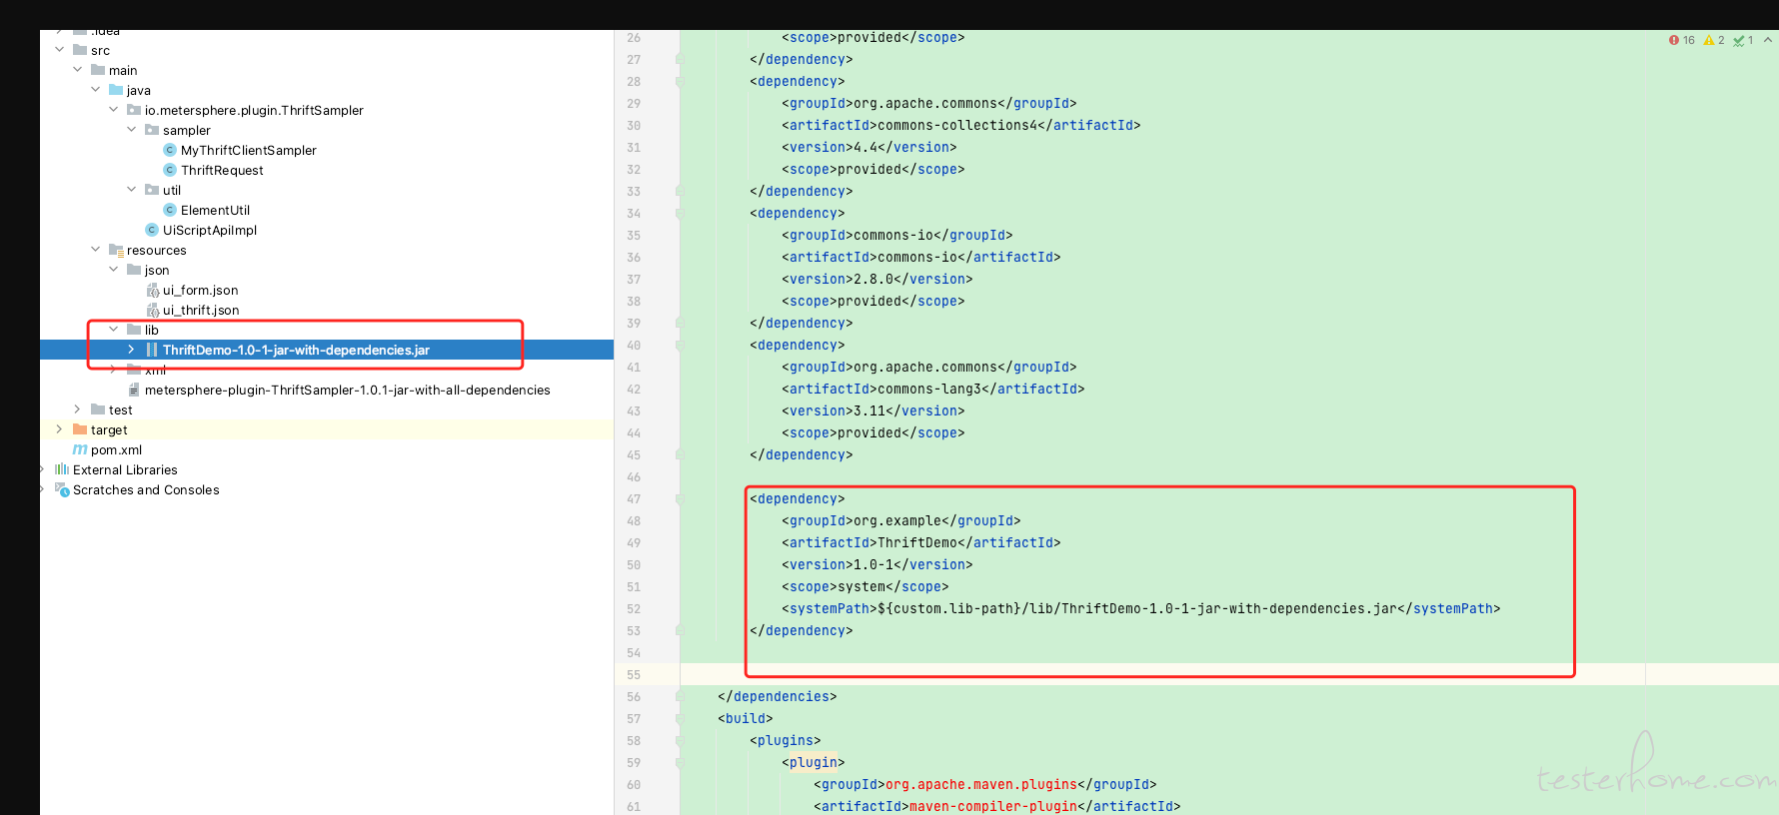This screenshot has height=815, width=1779.
Task: Collapse the json folder chevron
Action: (x=113, y=269)
